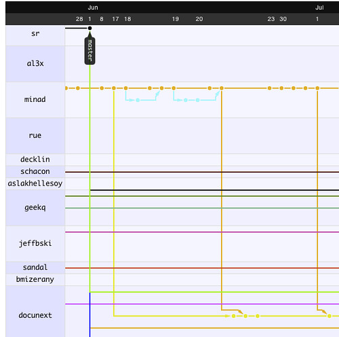Click minad's commit dot under date 28
Image resolution: width=339 pixels, height=337 pixels.
[78, 88]
